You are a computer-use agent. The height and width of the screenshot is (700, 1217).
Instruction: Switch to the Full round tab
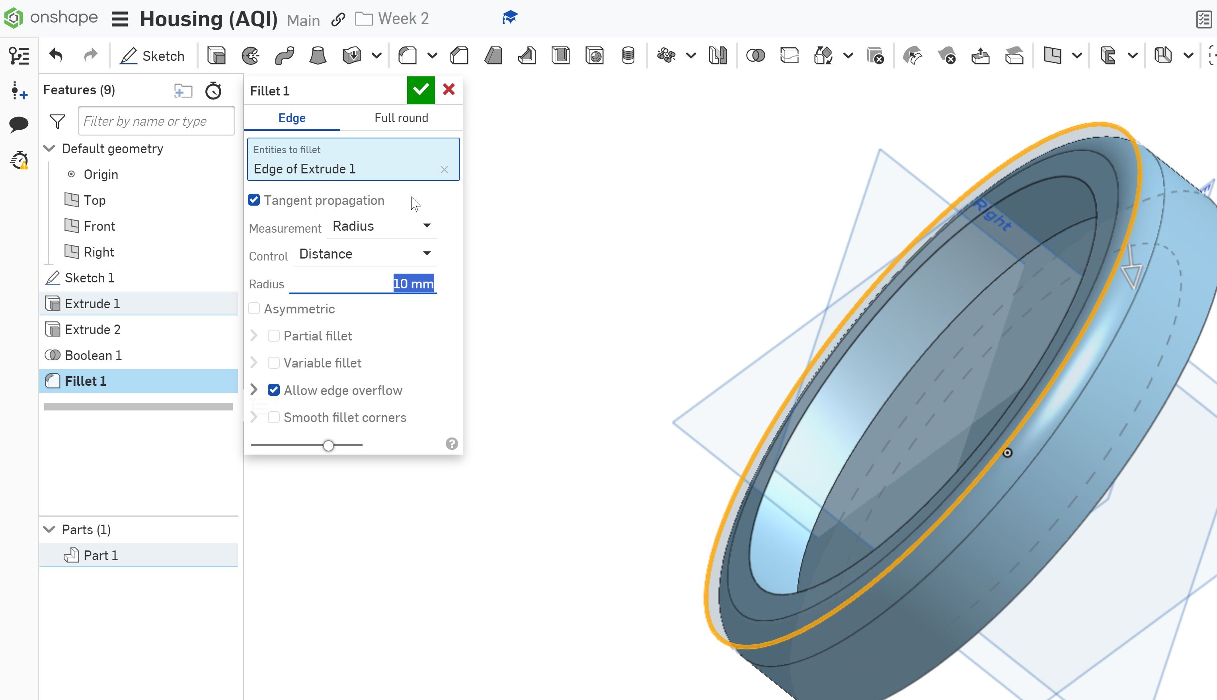[x=401, y=118]
